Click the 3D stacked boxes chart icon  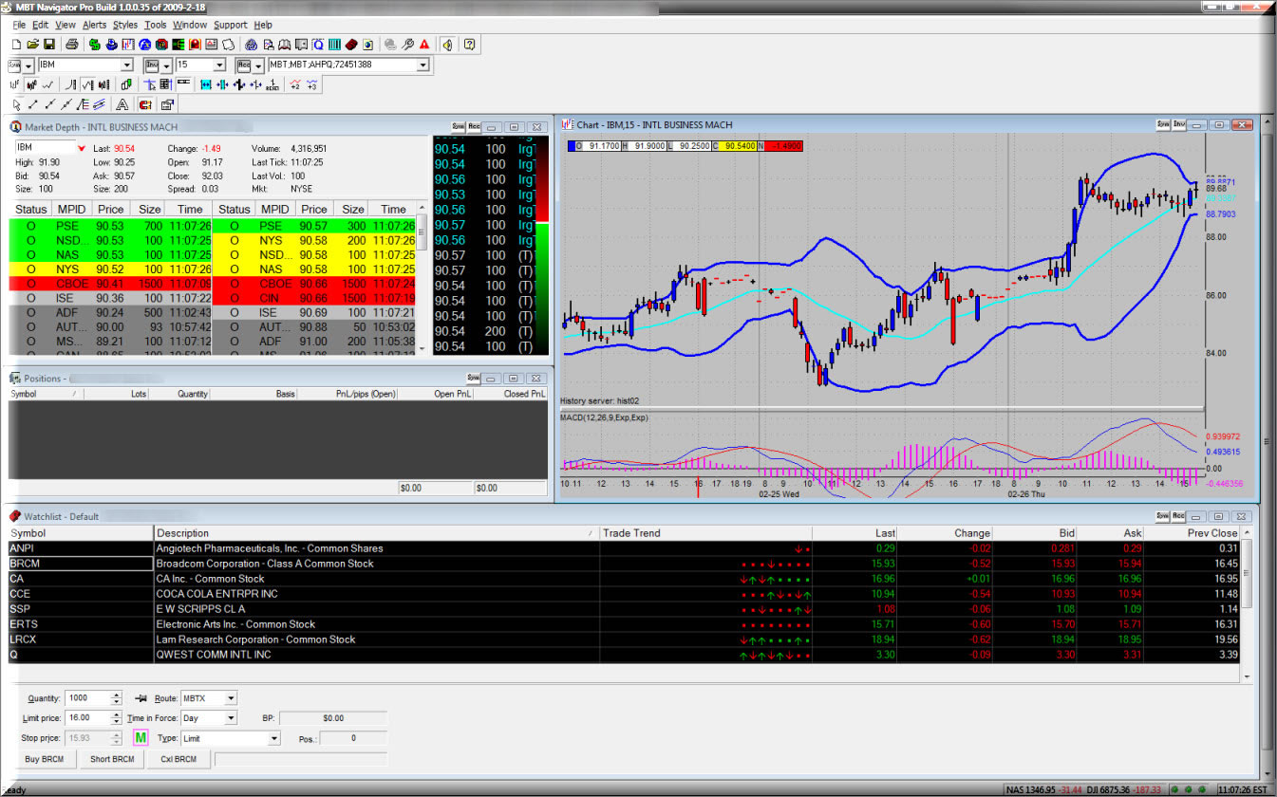coord(126,84)
